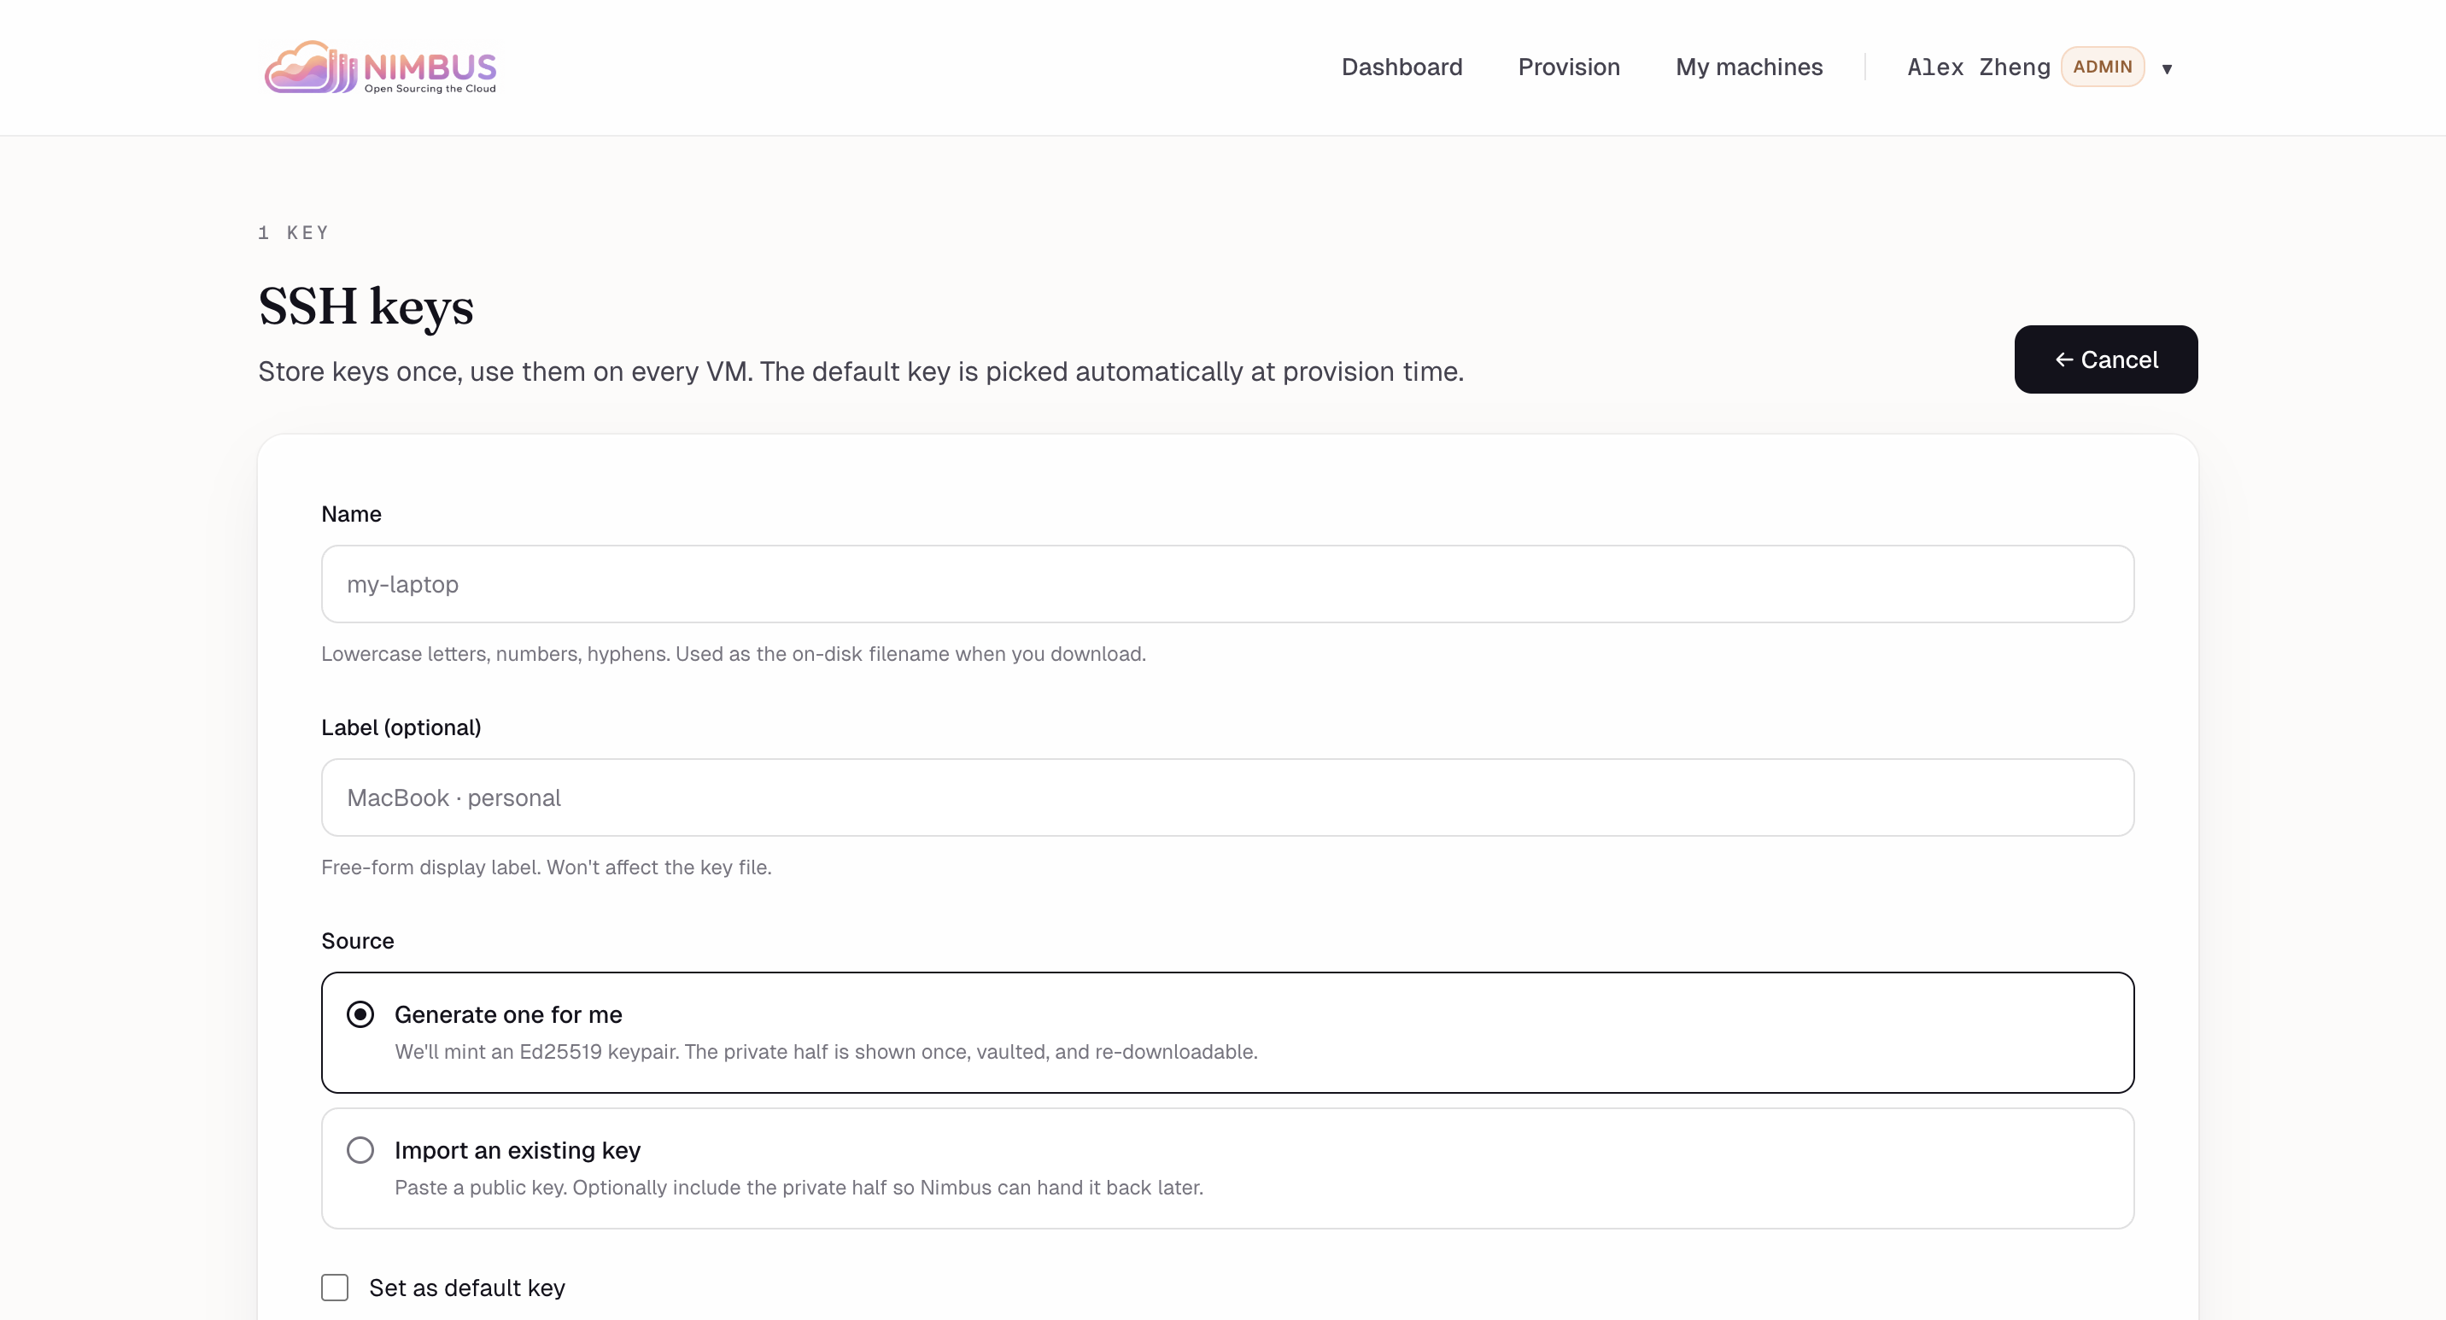The image size is (2446, 1320).
Task: Click the SSH keys page heading
Action: click(366, 307)
